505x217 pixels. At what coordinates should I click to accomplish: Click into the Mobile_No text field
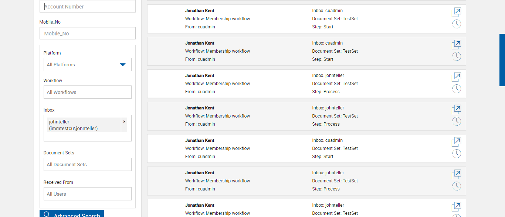point(87,33)
